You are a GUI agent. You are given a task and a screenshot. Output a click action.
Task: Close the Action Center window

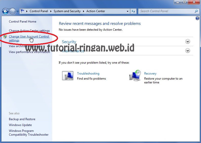194,2
